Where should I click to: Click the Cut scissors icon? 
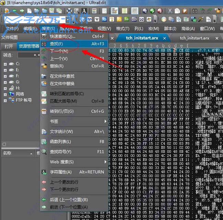(170, 11)
